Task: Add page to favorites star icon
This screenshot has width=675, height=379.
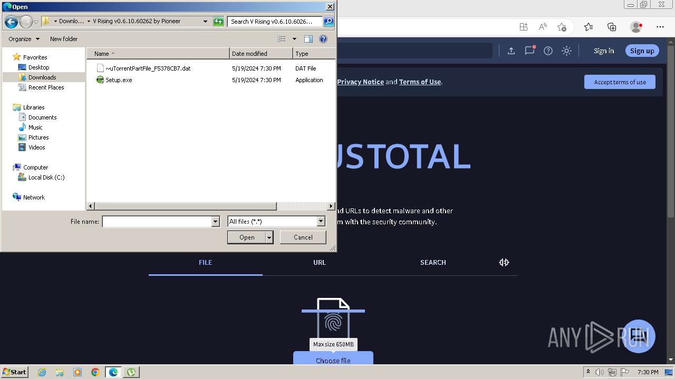Action: tap(562, 27)
